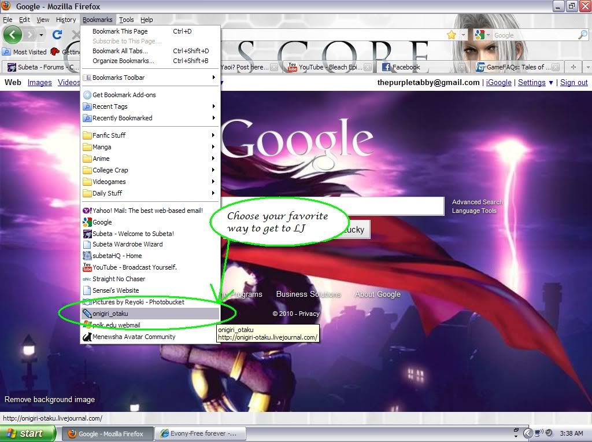Screen dimensions: 592x442
Task: Expand the Recent Tags submenu arrow
Action: click(x=214, y=106)
